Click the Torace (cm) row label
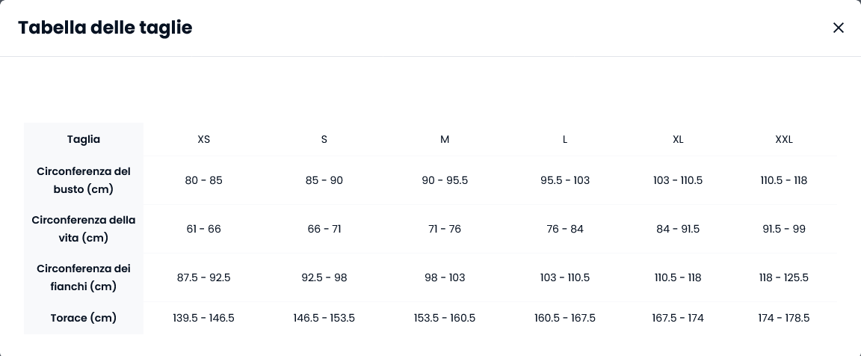Screen dimensions: 861x356 pos(84,318)
